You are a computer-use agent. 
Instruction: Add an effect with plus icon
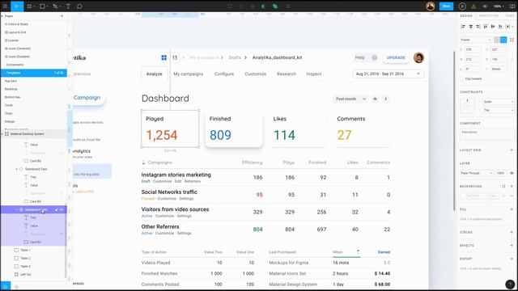click(x=512, y=246)
